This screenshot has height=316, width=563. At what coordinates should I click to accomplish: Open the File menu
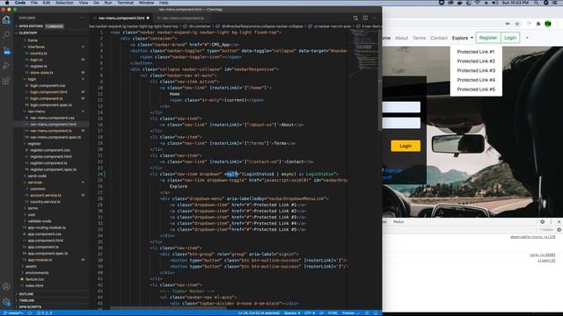pyautogui.click(x=34, y=3)
